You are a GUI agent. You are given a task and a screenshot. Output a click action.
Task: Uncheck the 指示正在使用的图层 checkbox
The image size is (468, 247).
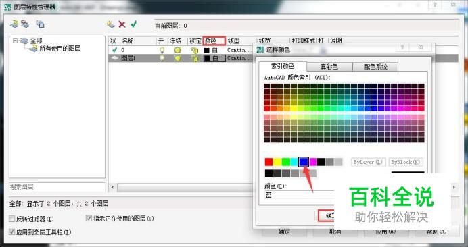click(x=89, y=219)
